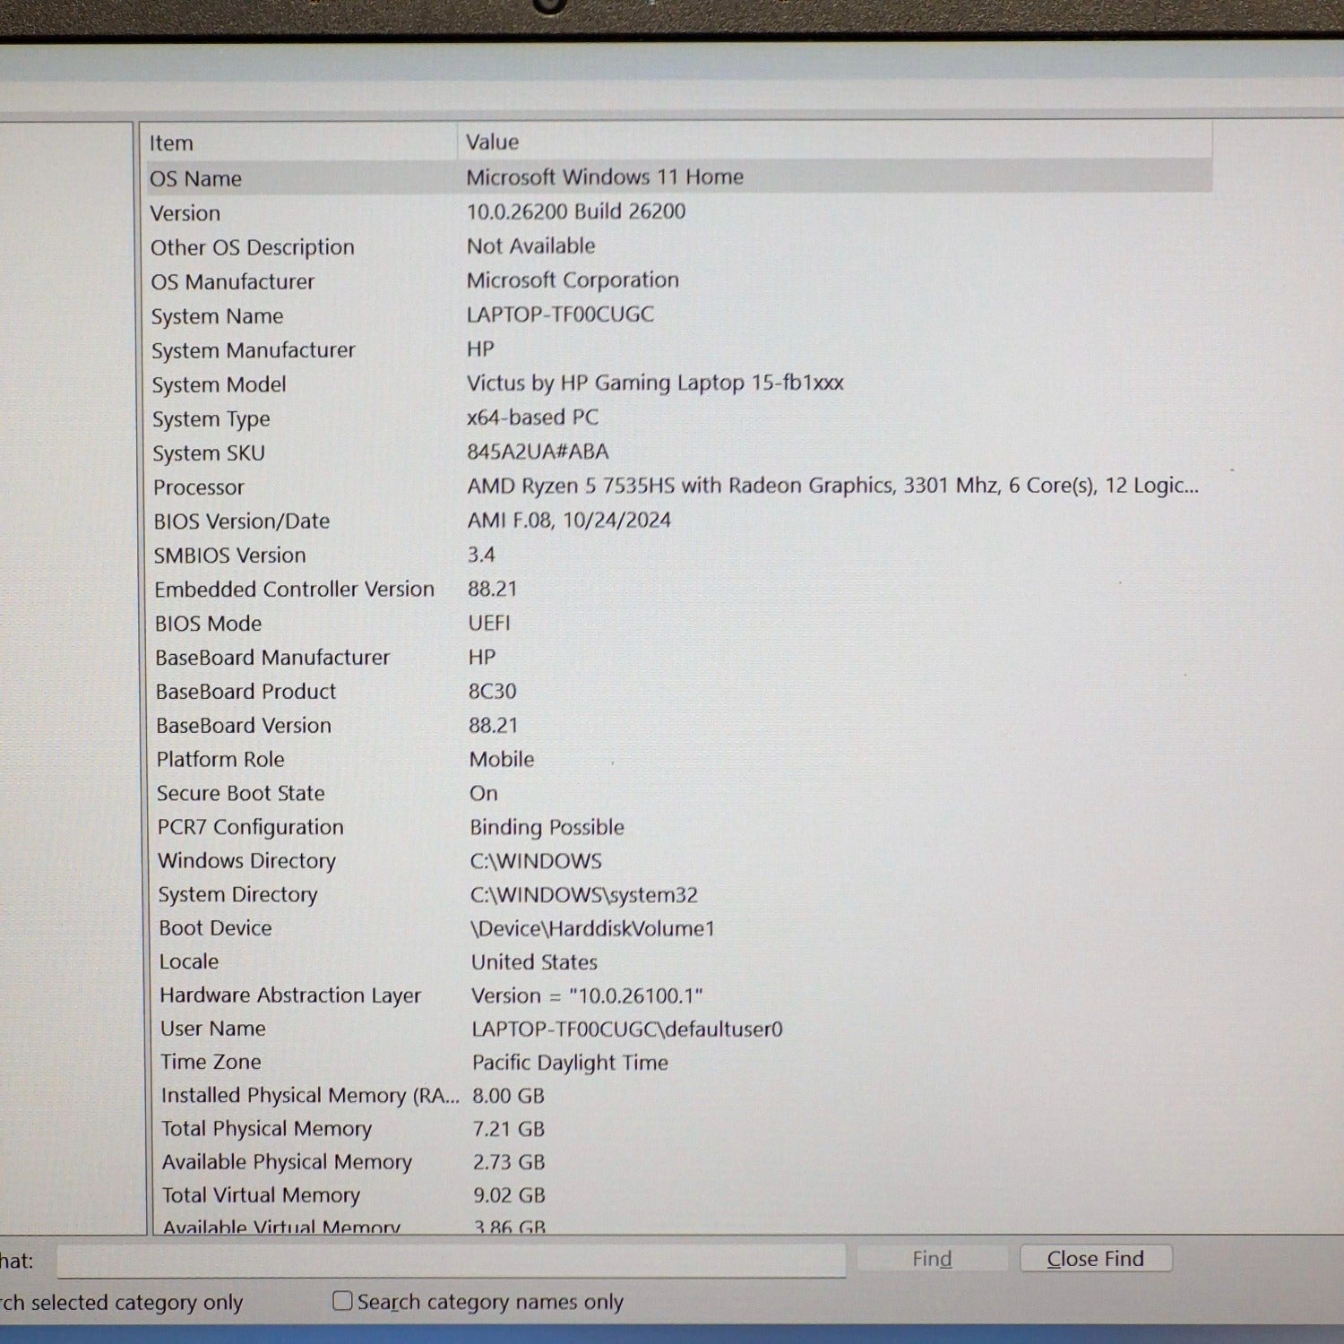Click the BIOS Mode value UEFI

(x=489, y=623)
